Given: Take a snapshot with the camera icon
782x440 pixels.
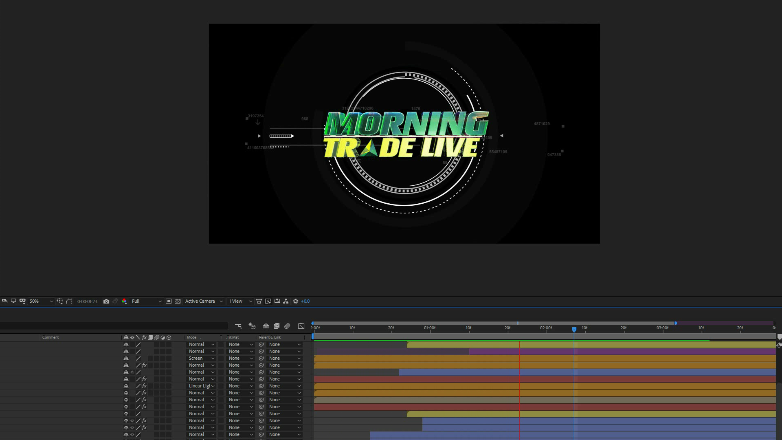Looking at the screenshot, I should coord(106,301).
